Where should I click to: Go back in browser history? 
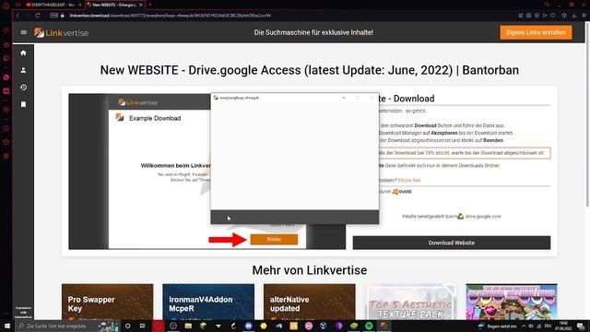[18, 16]
